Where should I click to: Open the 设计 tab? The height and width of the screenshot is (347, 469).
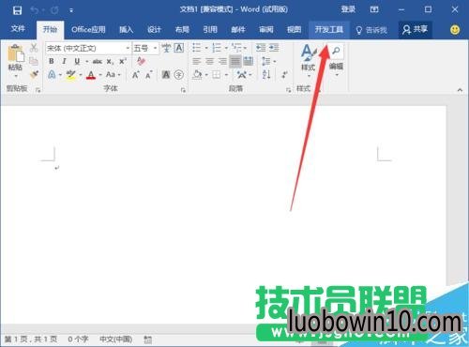[x=154, y=30]
